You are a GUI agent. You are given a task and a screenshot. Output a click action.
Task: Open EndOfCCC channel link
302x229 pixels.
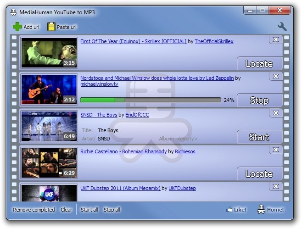click(x=137, y=115)
